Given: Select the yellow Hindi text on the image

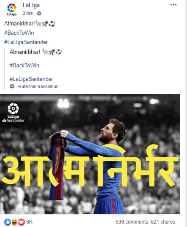Looking at the screenshot, I should click(x=90, y=166).
